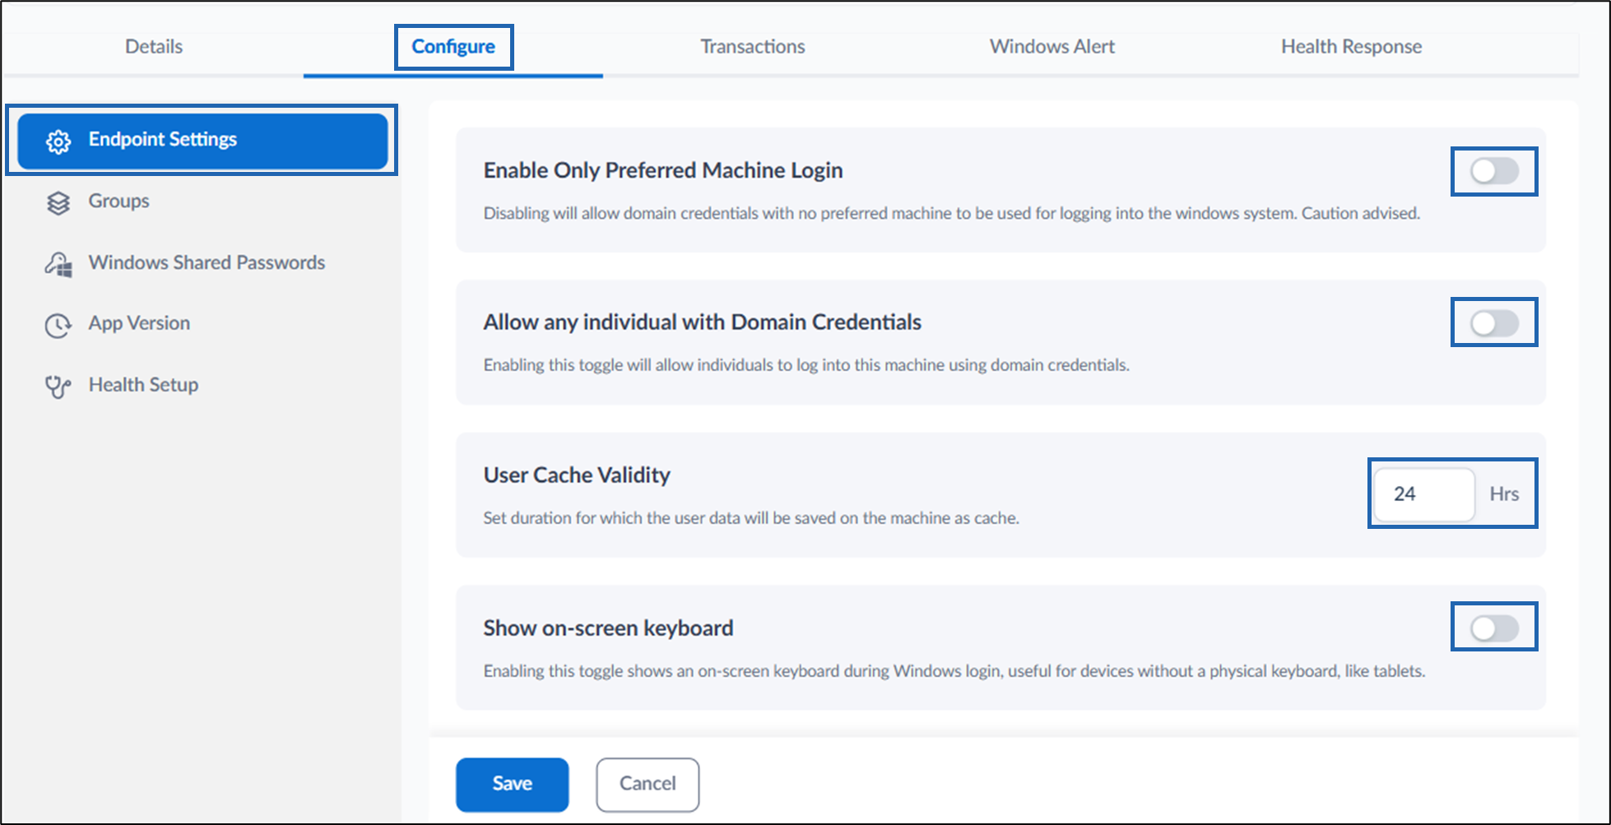Click the 'Set duration for which' description text
The height and width of the screenshot is (825, 1611).
(x=751, y=518)
